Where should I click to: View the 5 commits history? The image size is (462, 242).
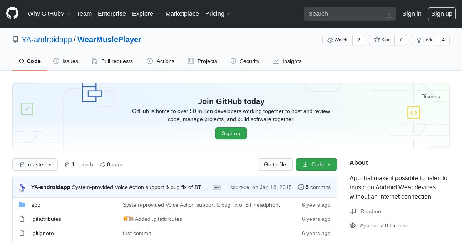[x=314, y=187]
